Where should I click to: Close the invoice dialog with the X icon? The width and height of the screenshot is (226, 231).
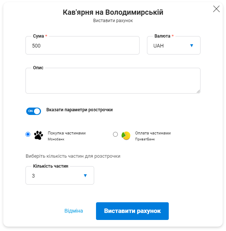(216, 9)
